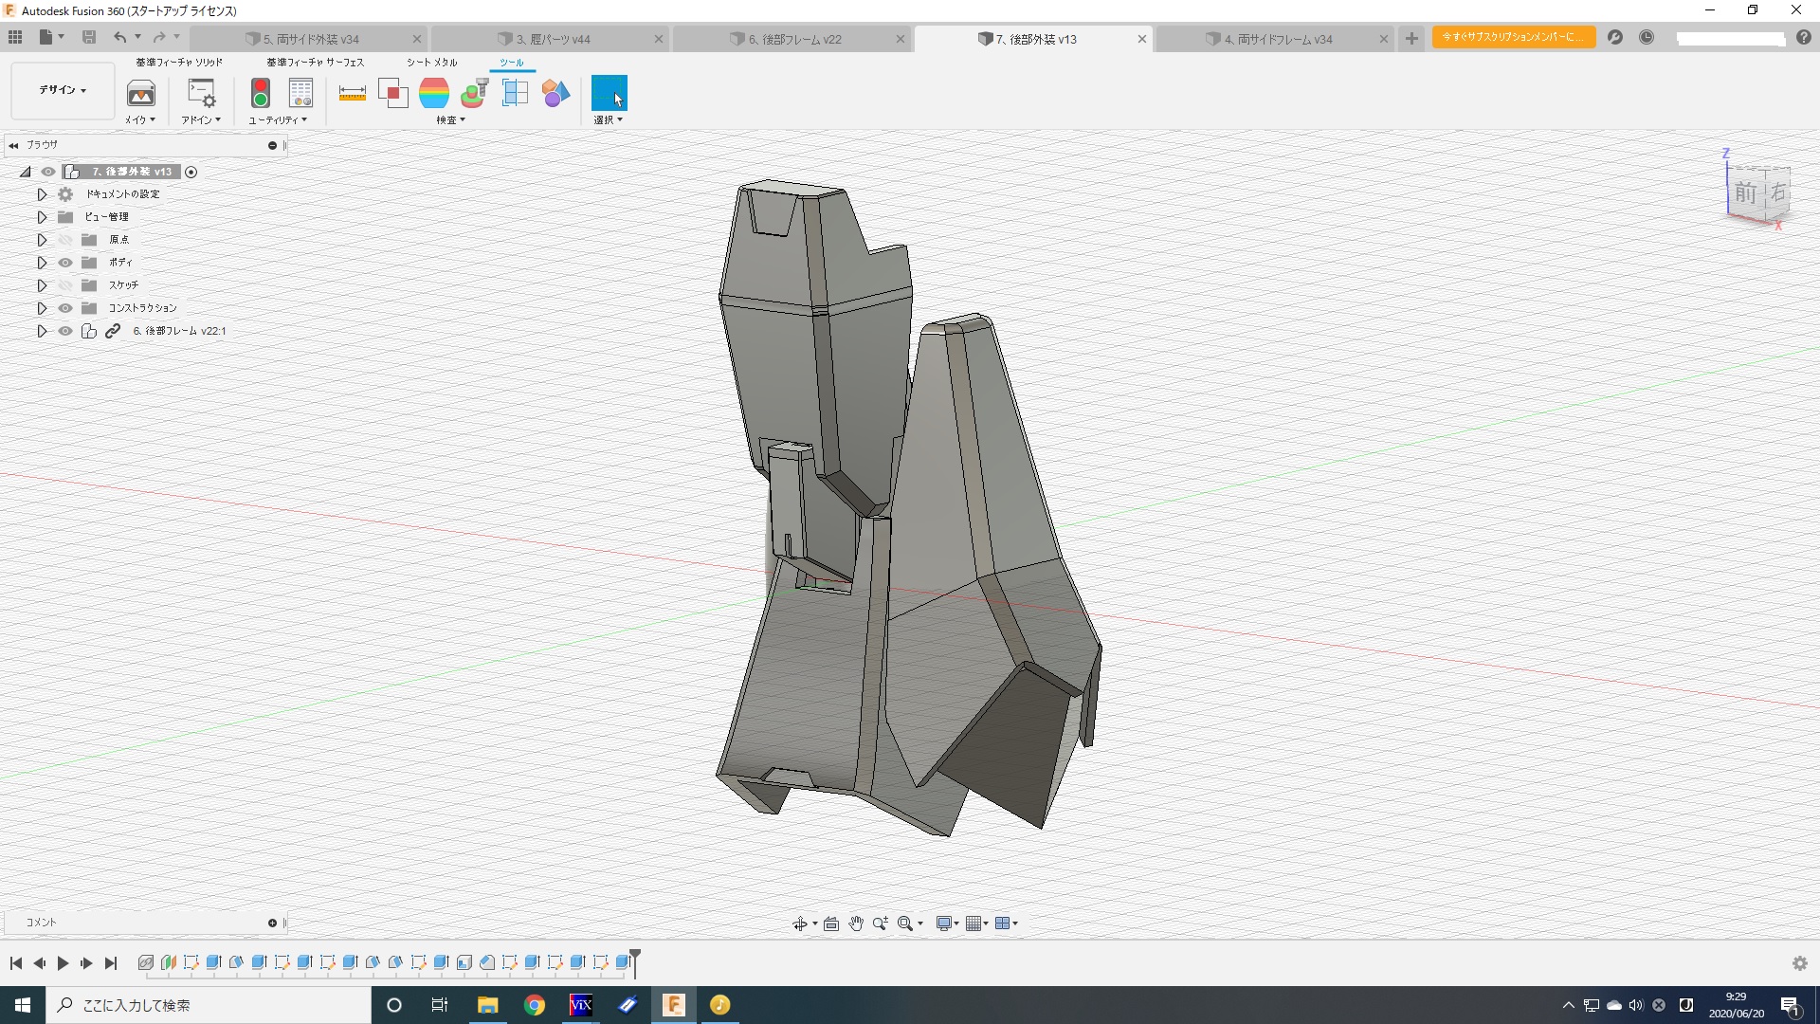
Task: Toggle visibility of コンストラクション folder
Action: point(65,308)
